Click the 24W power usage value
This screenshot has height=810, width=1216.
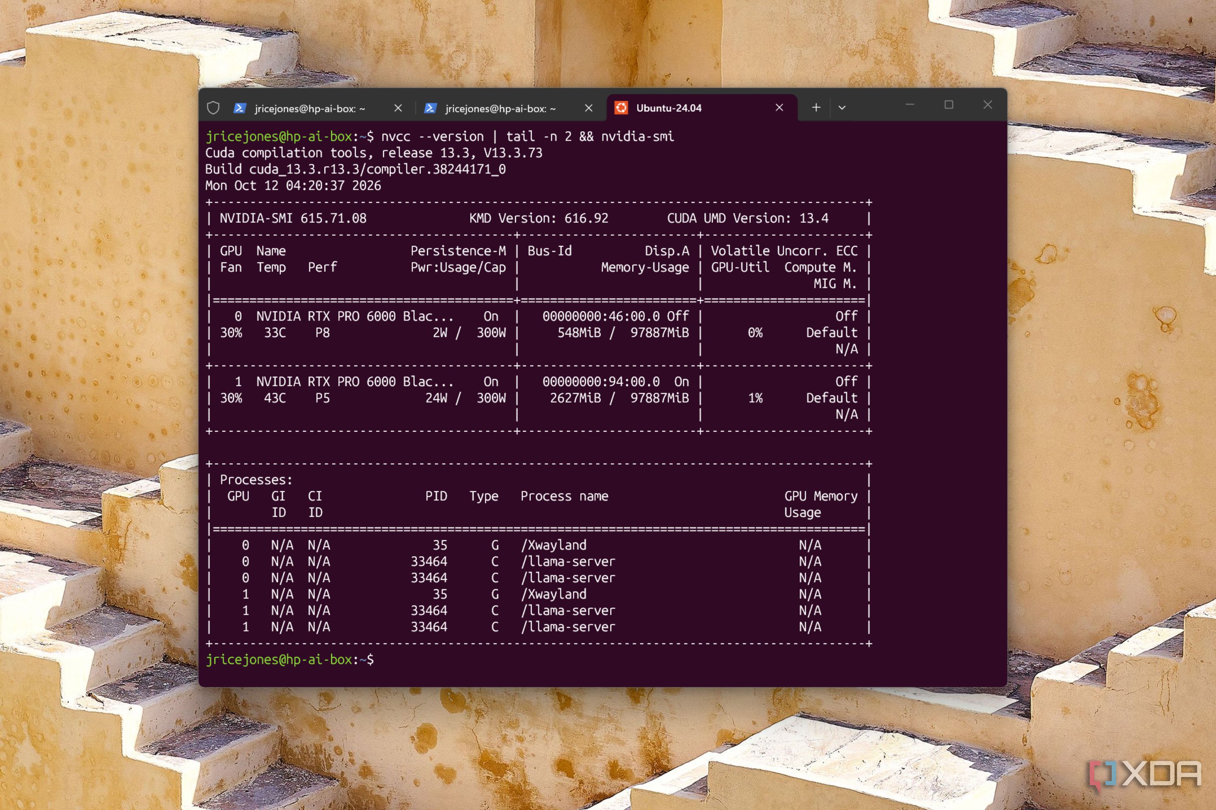437,398
